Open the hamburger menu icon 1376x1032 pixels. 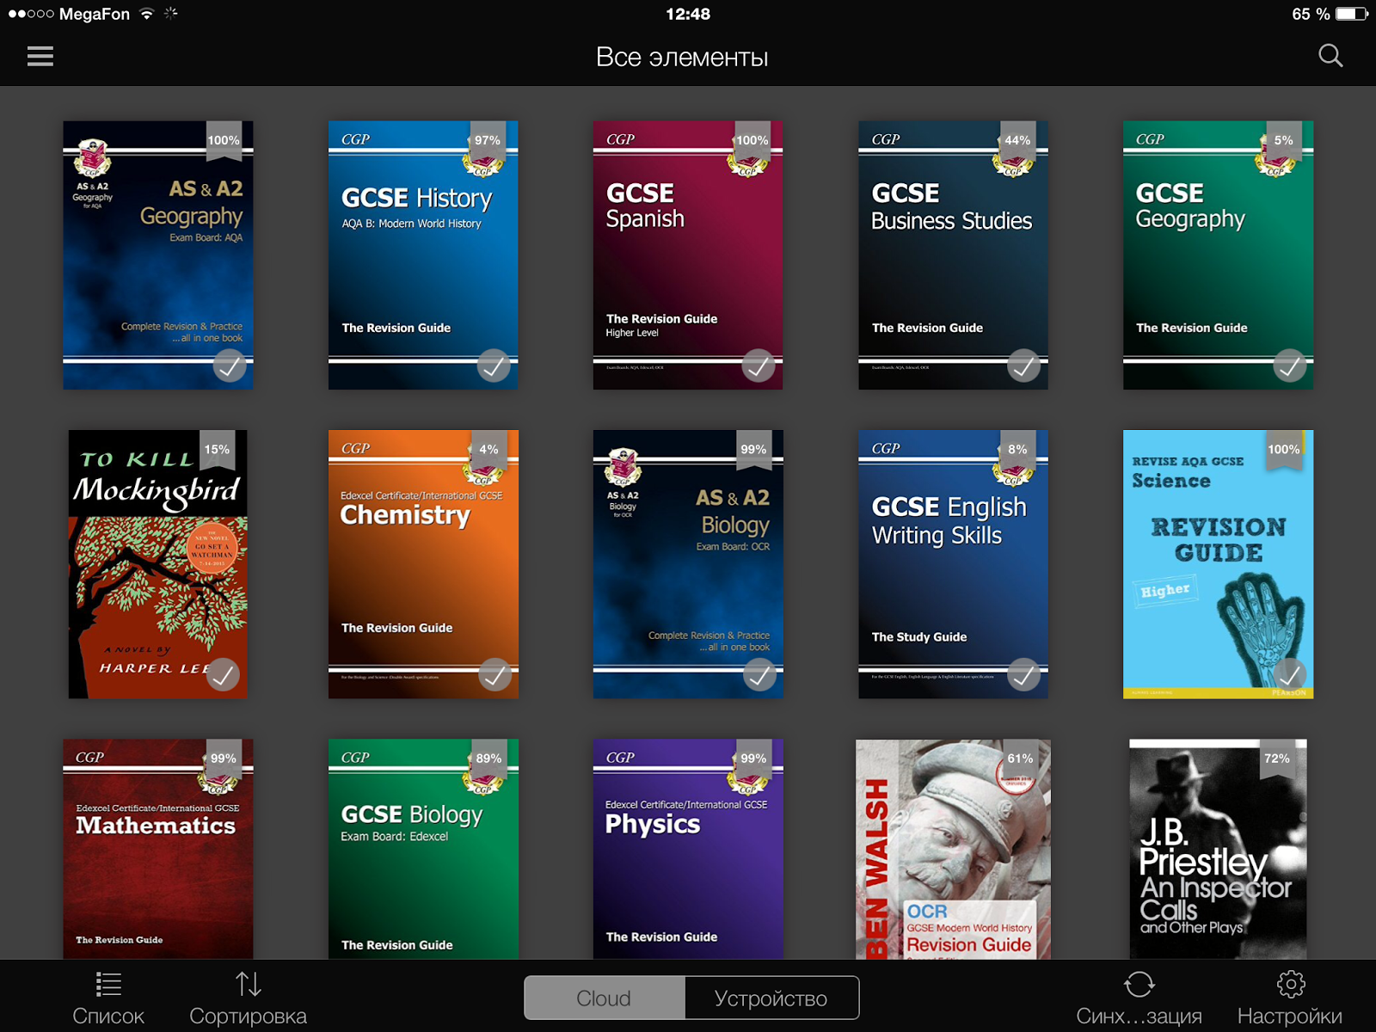click(x=40, y=57)
